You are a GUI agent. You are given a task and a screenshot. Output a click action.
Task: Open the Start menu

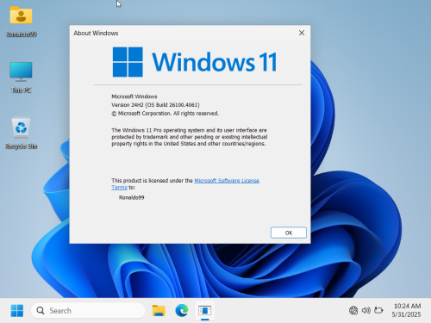[x=17, y=311]
